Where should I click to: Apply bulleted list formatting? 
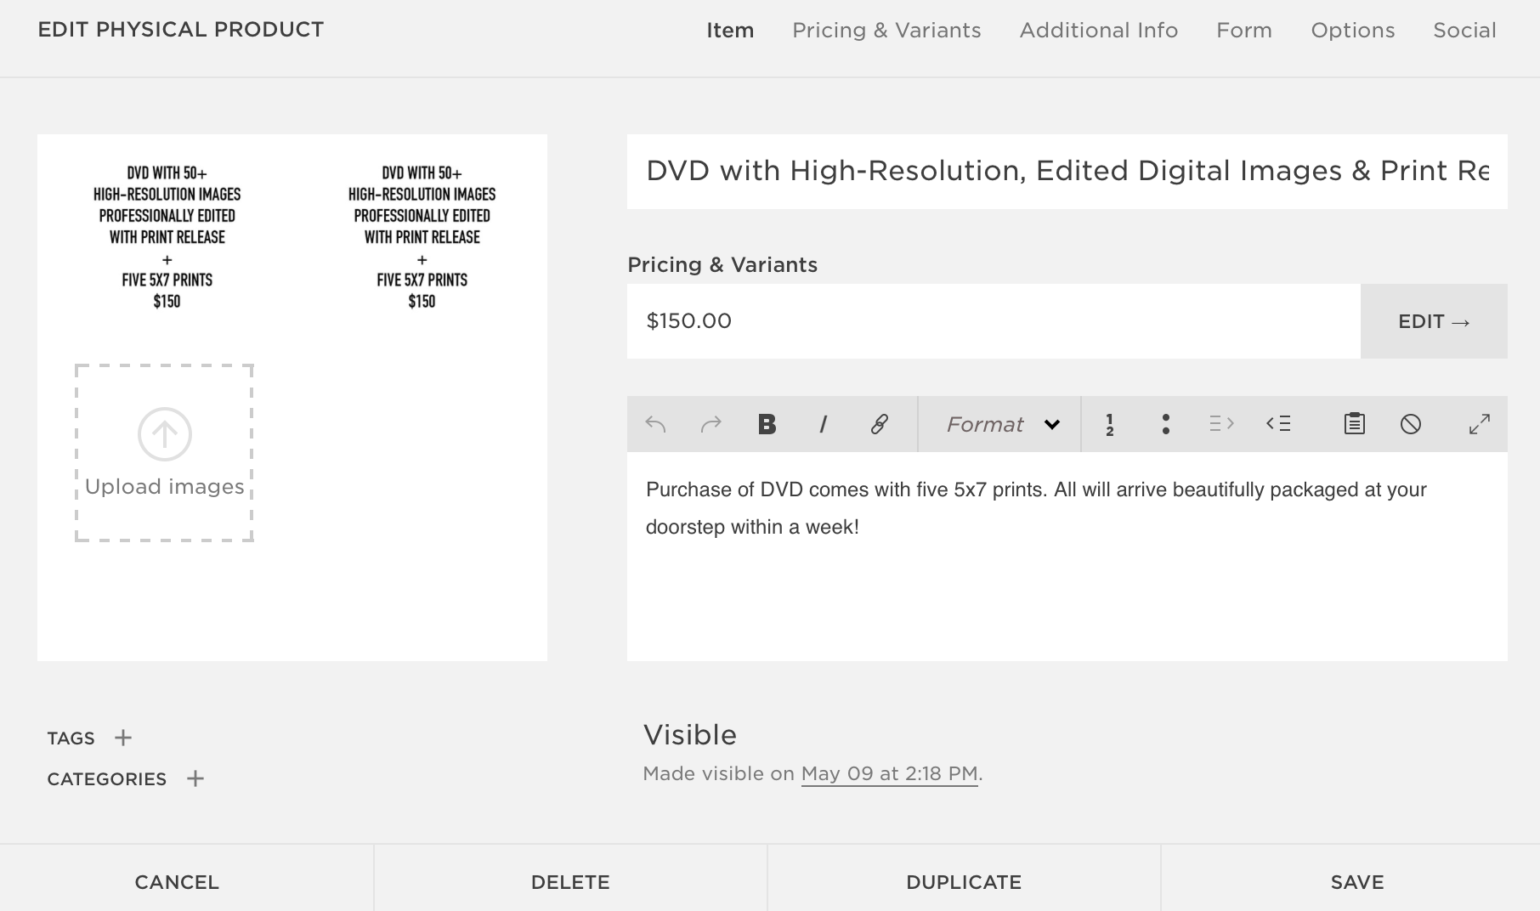pyautogui.click(x=1165, y=424)
